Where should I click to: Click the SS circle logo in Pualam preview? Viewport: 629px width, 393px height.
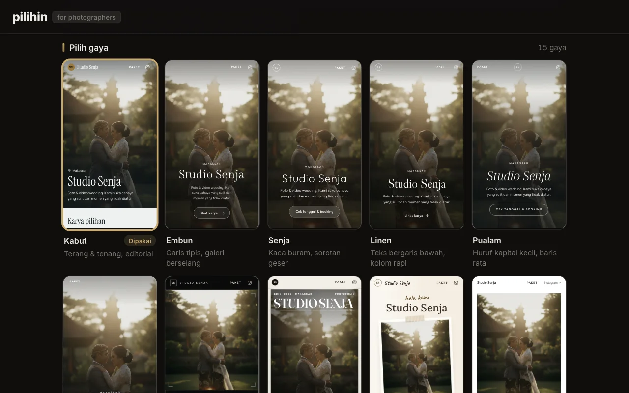tap(517, 67)
